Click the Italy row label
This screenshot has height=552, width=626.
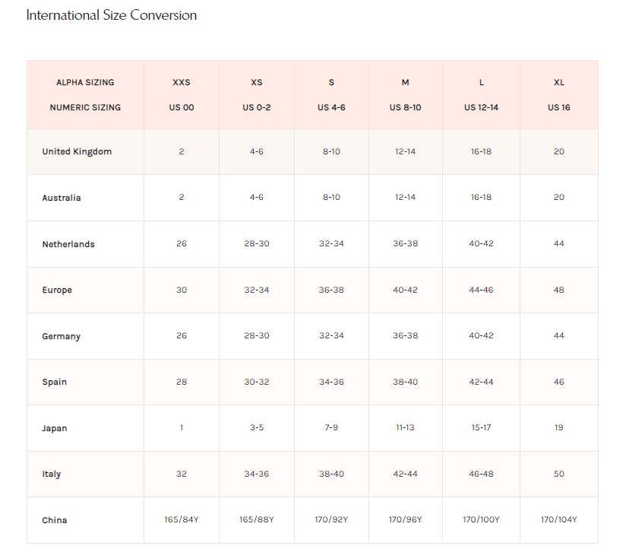coord(52,474)
